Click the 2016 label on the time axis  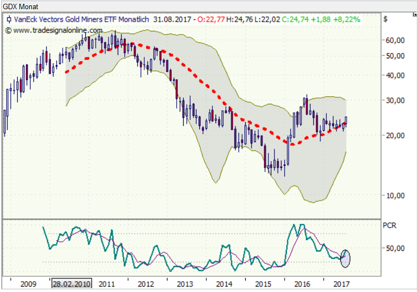click(x=302, y=284)
